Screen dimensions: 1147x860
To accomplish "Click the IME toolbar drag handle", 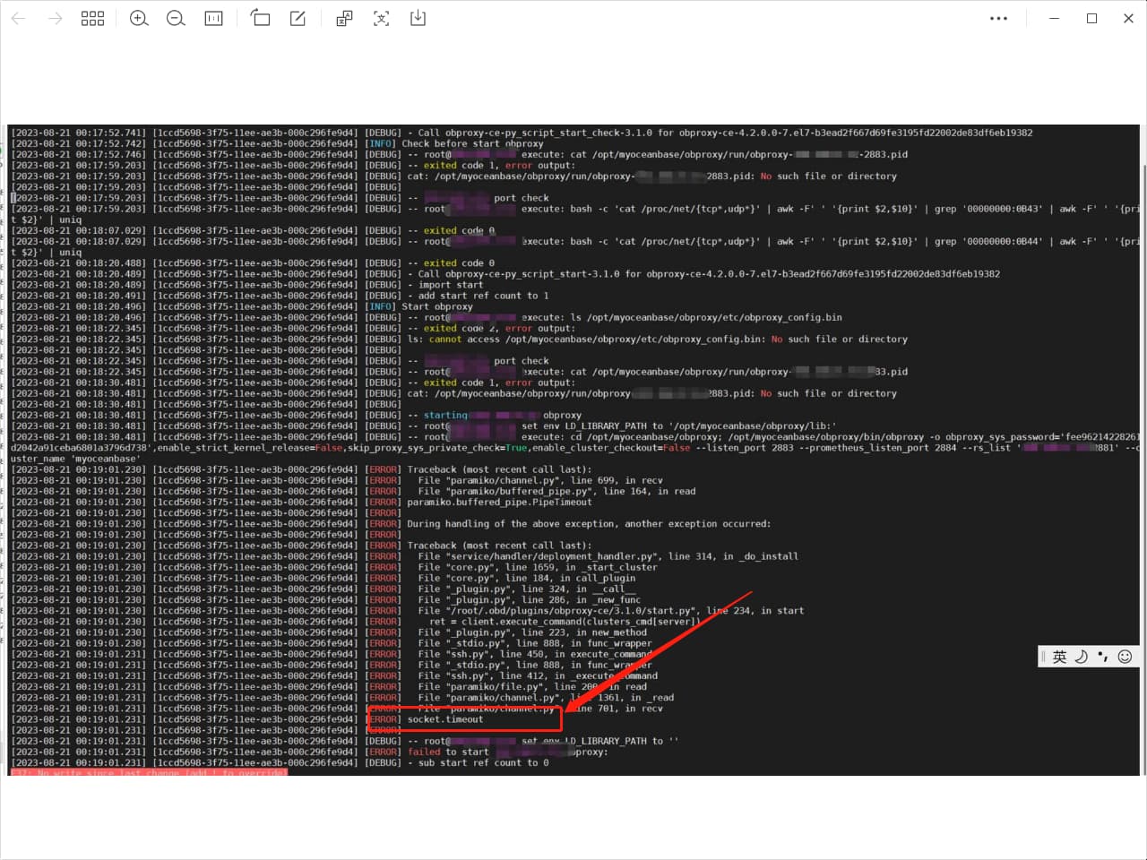I will tap(1043, 657).
